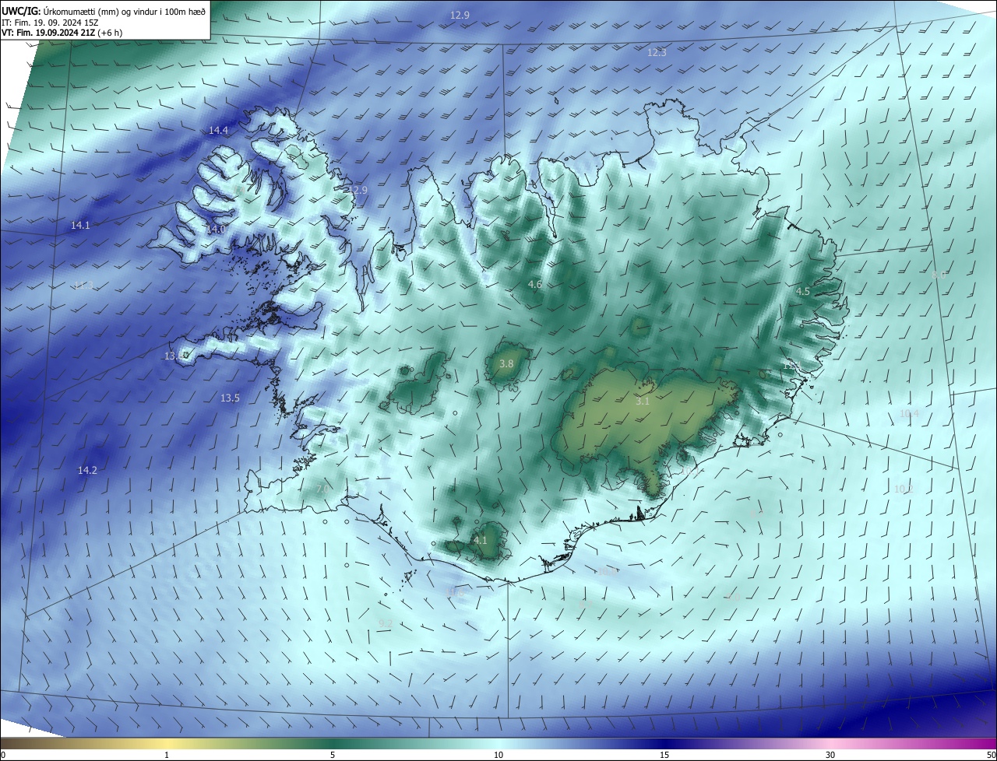Screen dimensions: 997x761
Task: Click the 50 tick on the colour scale
Action: 991,756
